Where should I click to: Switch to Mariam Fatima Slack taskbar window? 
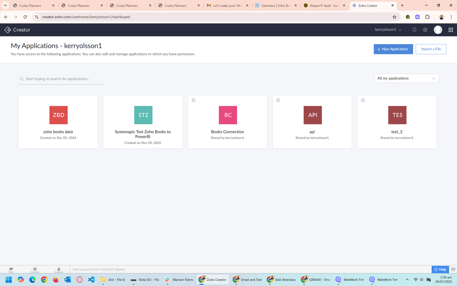pyautogui.click(x=179, y=280)
